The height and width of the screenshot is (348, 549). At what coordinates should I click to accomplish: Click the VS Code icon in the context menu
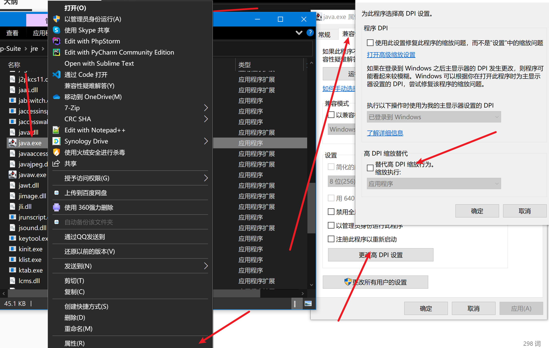pos(56,74)
